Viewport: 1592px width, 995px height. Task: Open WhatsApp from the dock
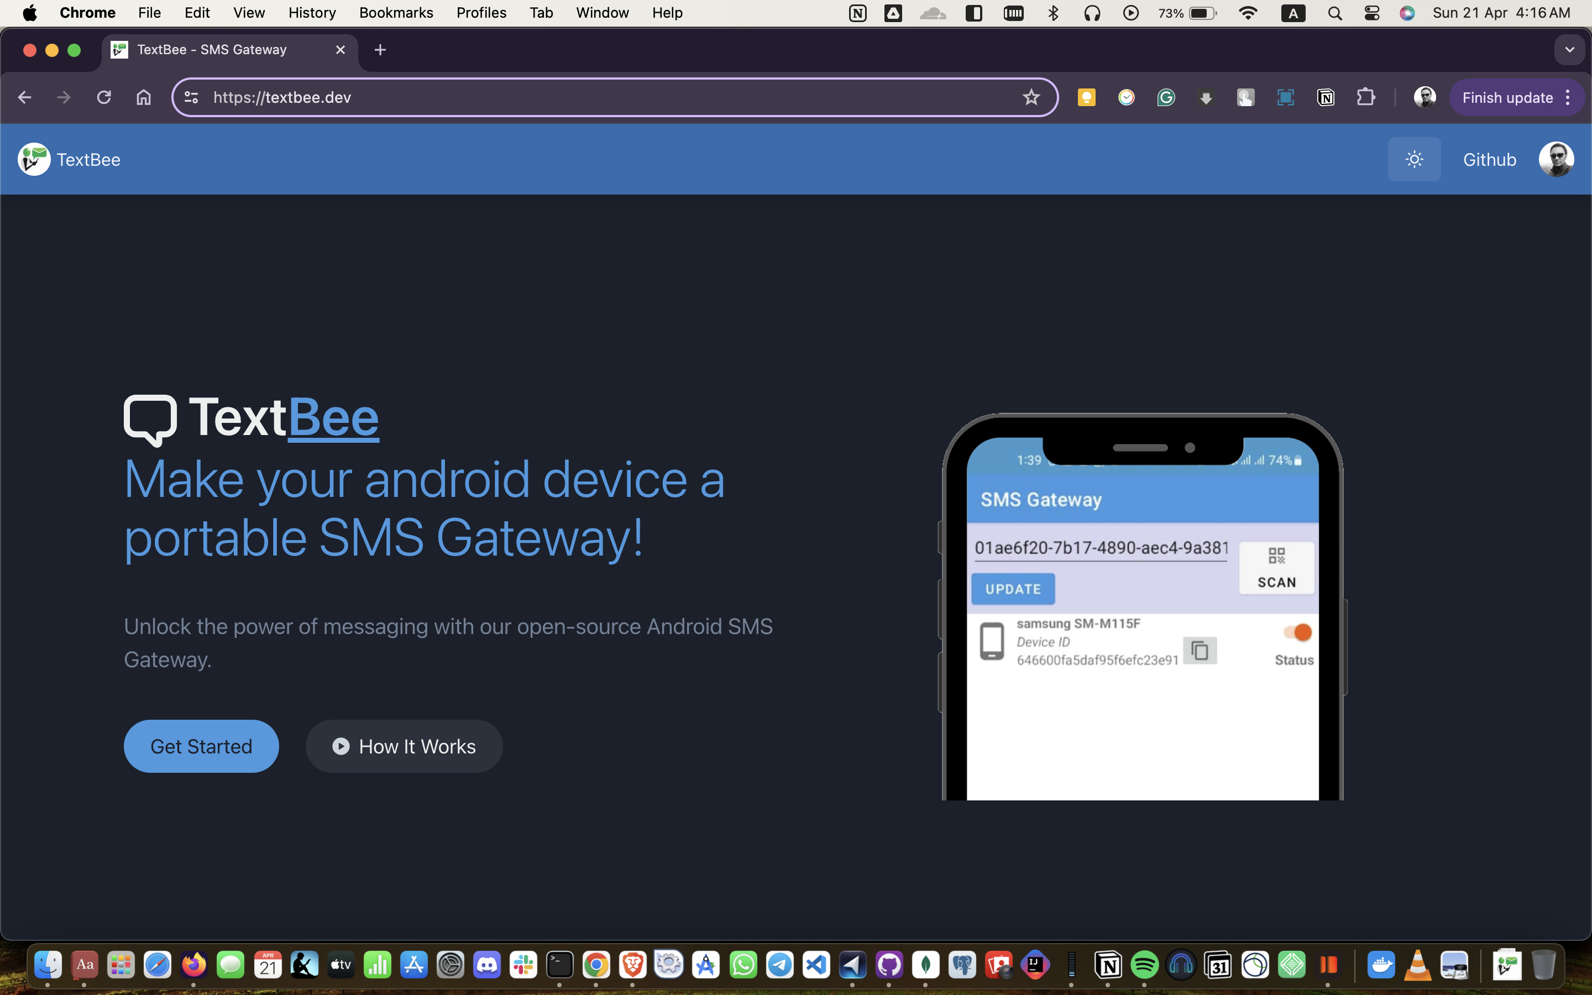coord(743,965)
